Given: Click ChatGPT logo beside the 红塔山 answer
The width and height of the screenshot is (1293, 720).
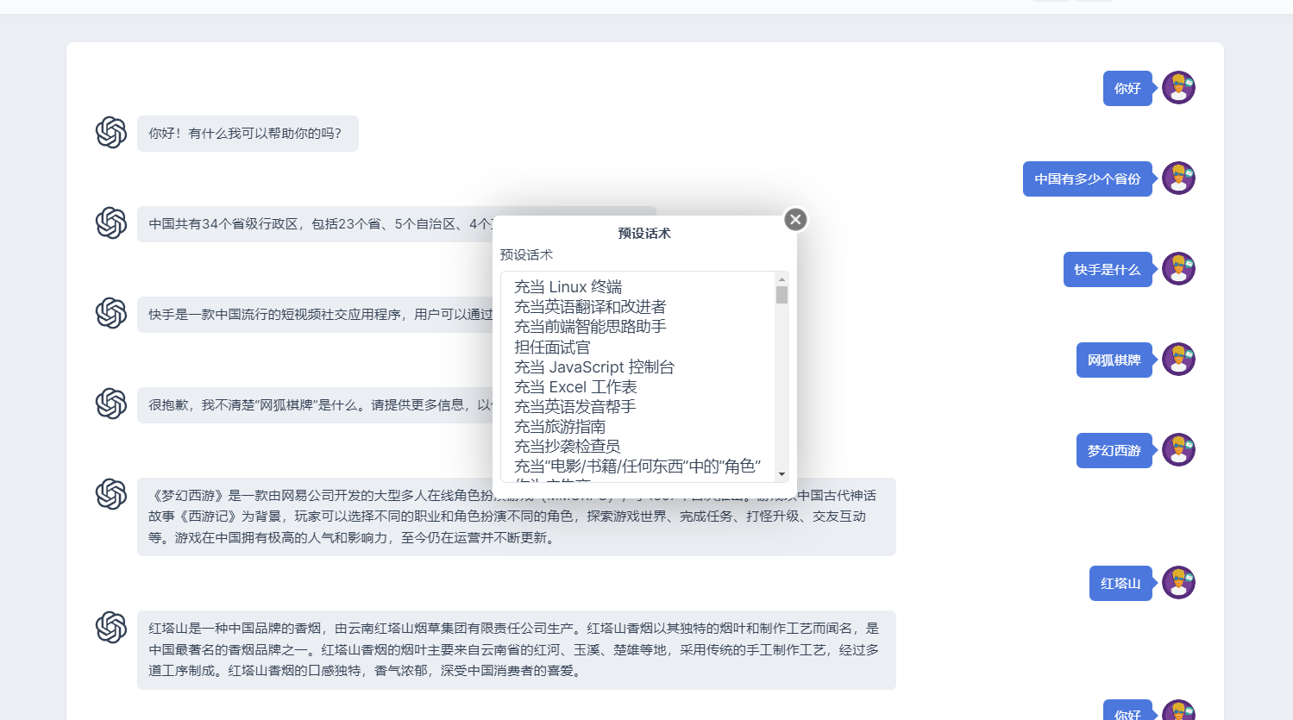Looking at the screenshot, I should tap(111, 628).
